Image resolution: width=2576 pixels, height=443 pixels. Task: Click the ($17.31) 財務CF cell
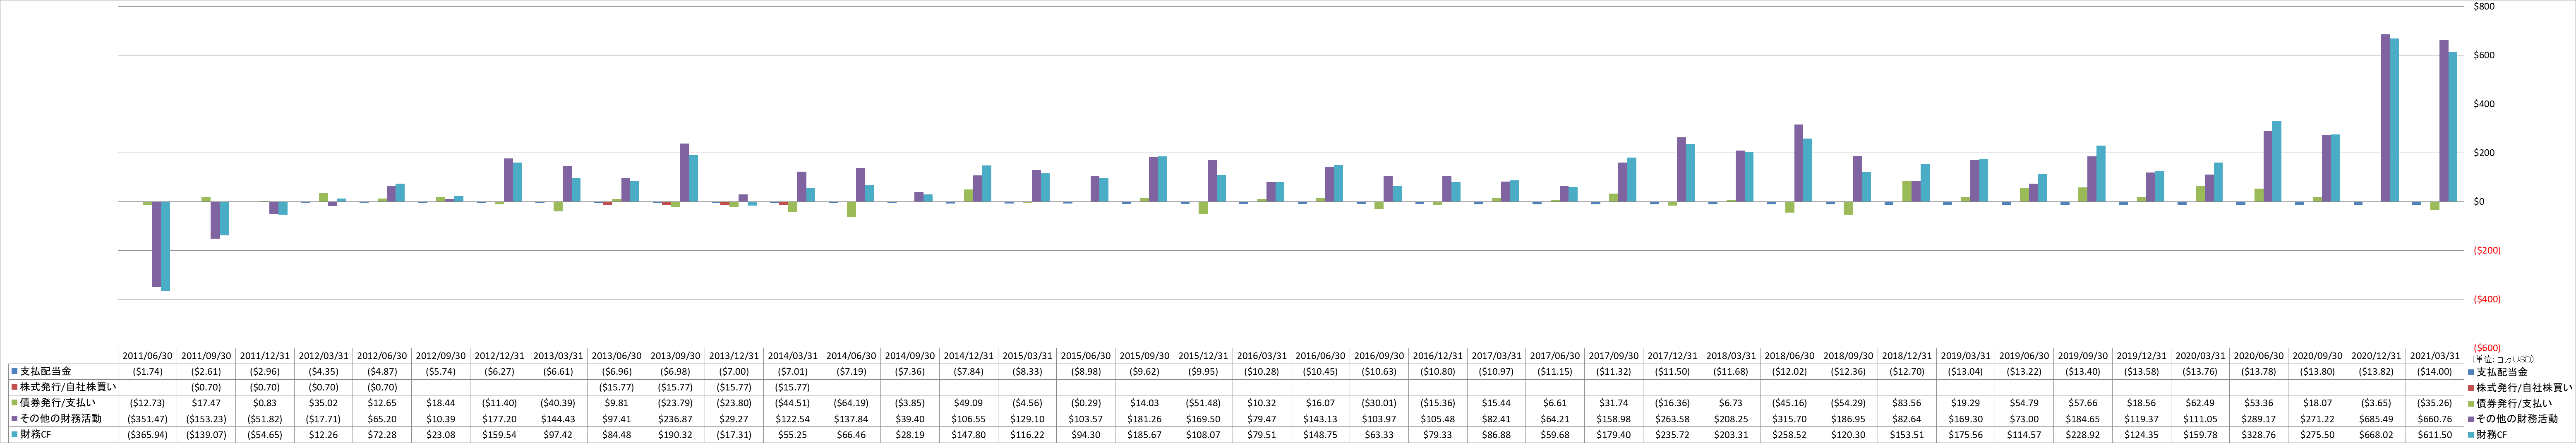(x=733, y=435)
